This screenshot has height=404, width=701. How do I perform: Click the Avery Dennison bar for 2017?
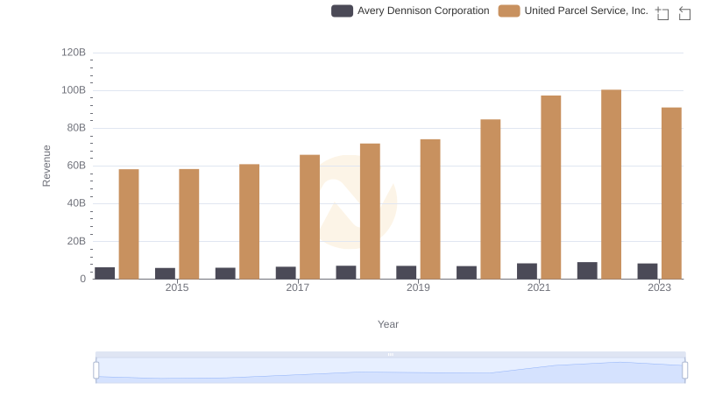coord(286,273)
